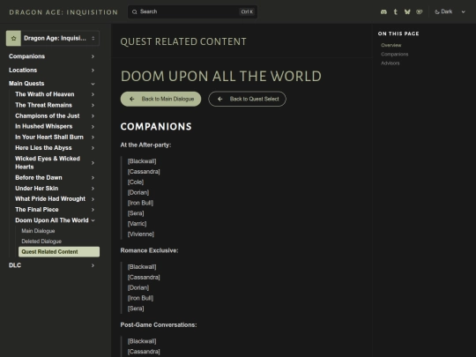Expand Under Her Skin chevron
The width and height of the screenshot is (476, 357).
[93, 189]
